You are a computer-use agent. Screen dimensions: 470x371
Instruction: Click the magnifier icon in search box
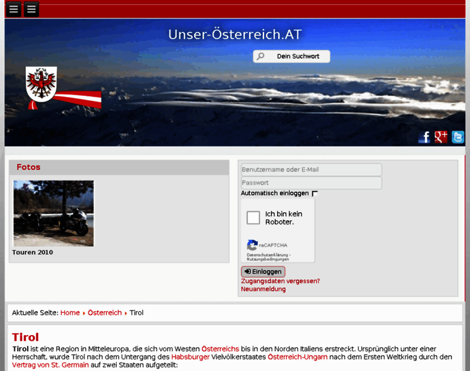[x=260, y=56]
